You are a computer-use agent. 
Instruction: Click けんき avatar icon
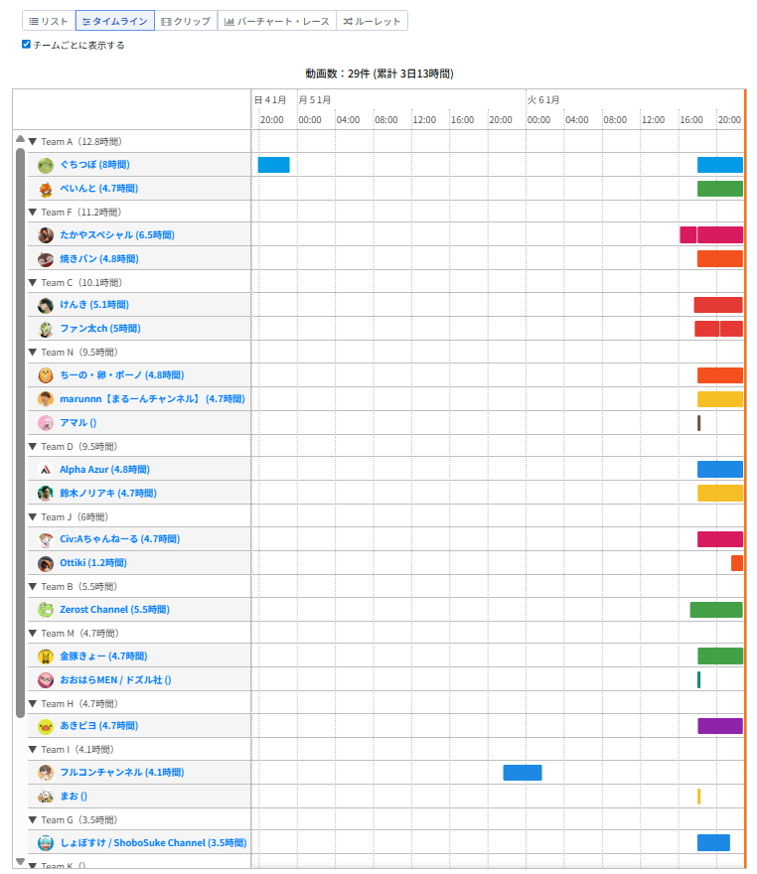pyautogui.click(x=46, y=305)
